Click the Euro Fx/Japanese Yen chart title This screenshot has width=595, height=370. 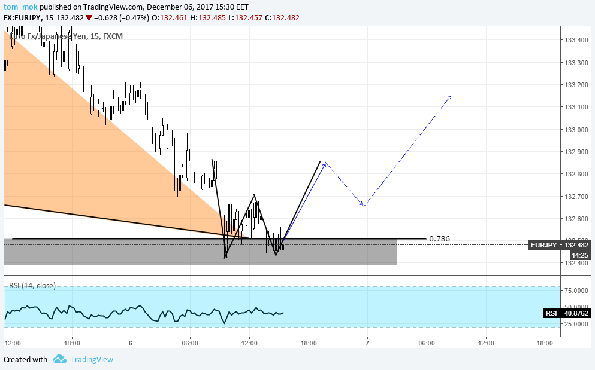[x=67, y=36]
